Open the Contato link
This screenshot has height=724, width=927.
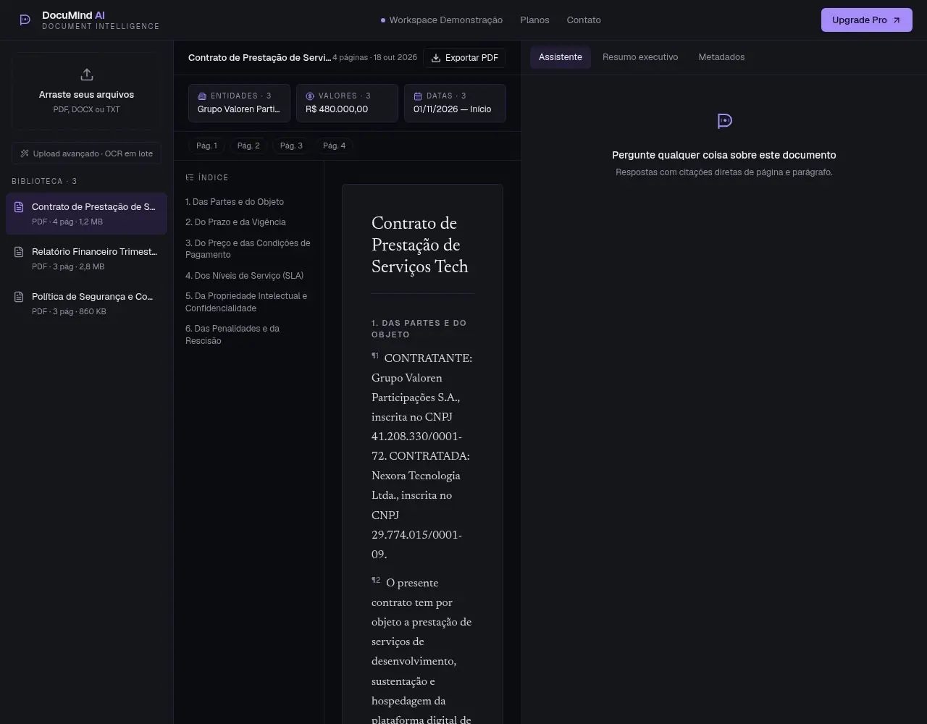(584, 20)
